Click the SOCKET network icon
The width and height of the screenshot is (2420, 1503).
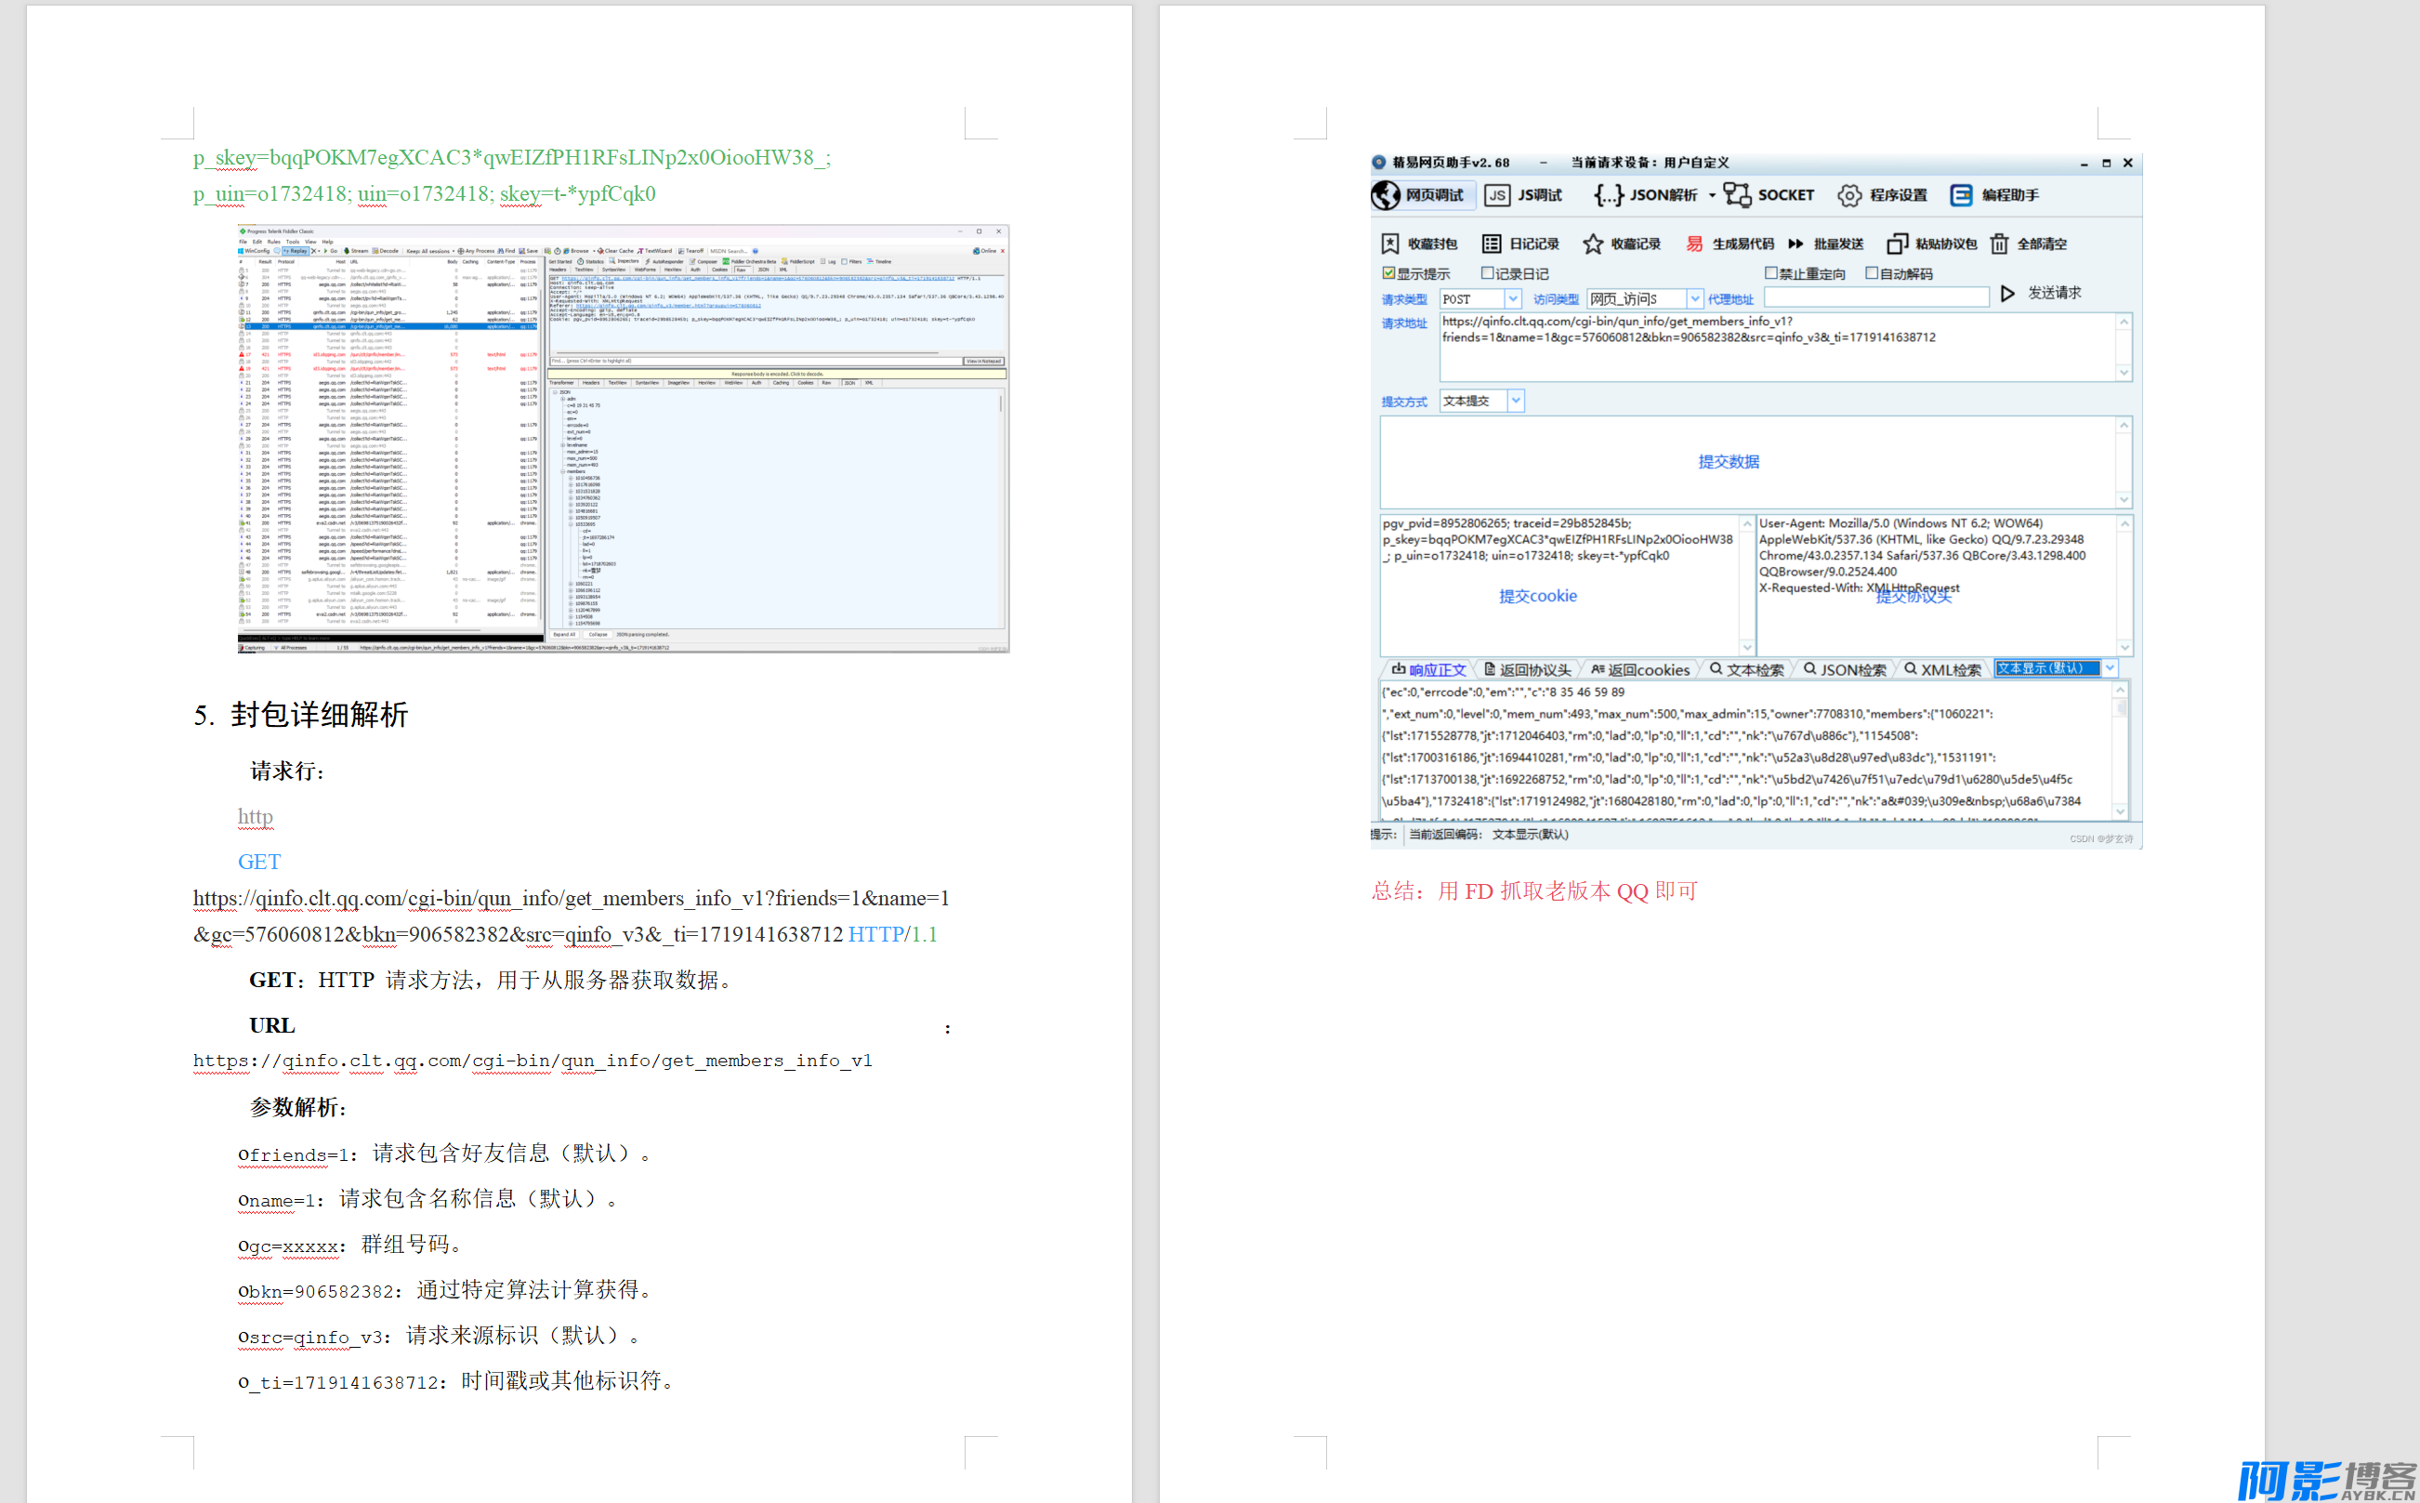tap(1737, 195)
